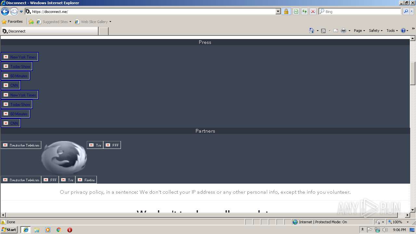Stop loading with the red X icon
This screenshot has height=234, width=416.
pos(313,11)
